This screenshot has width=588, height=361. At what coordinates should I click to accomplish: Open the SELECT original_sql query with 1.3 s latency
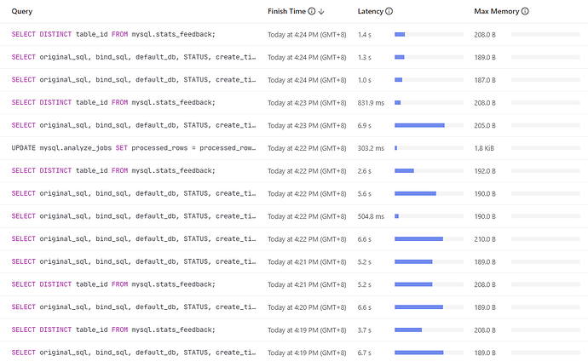pos(134,57)
